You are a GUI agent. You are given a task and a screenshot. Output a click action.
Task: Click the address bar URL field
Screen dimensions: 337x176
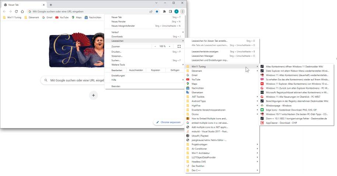(87, 11)
